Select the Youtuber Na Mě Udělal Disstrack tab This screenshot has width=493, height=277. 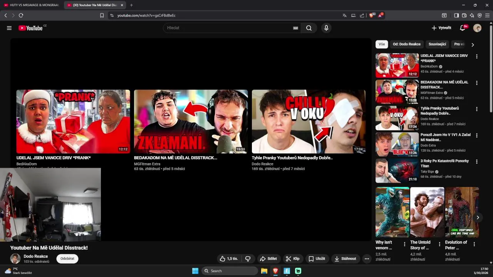click(x=95, y=5)
